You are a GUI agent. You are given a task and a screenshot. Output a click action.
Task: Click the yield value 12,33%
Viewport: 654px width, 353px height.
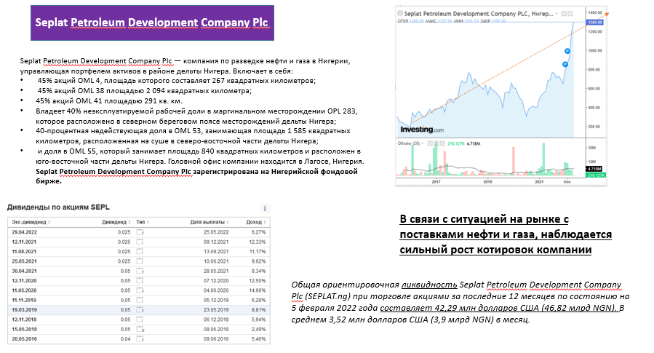click(258, 242)
